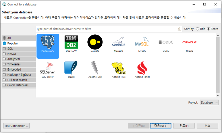The height and width of the screenshot is (133, 222).
Task: Close the Connect to a database dialog
Action: click(x=215, y=4)
